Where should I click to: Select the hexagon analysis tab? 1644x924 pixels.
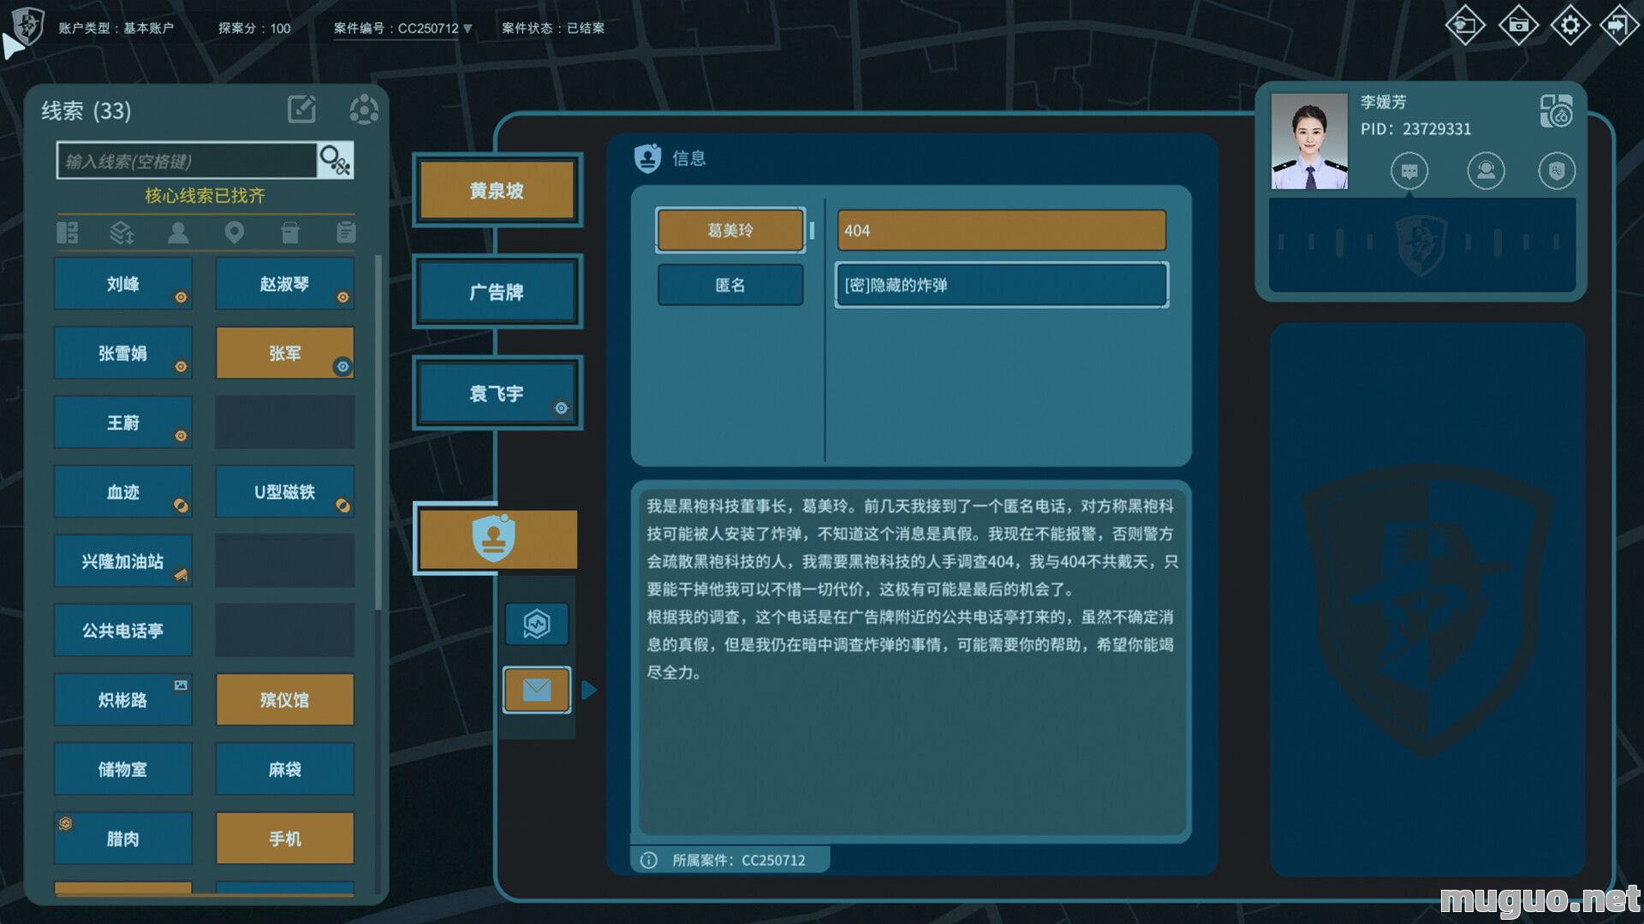(x=537, y=624)
